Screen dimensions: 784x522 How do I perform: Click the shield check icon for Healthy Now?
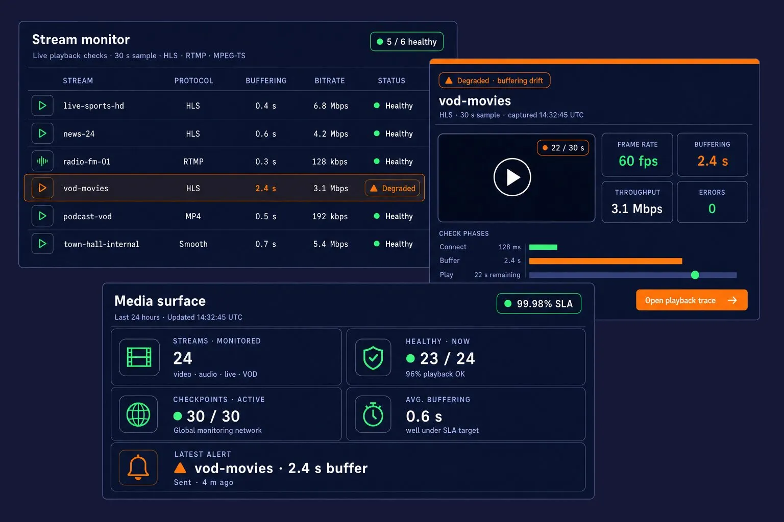tap(373, 357)
